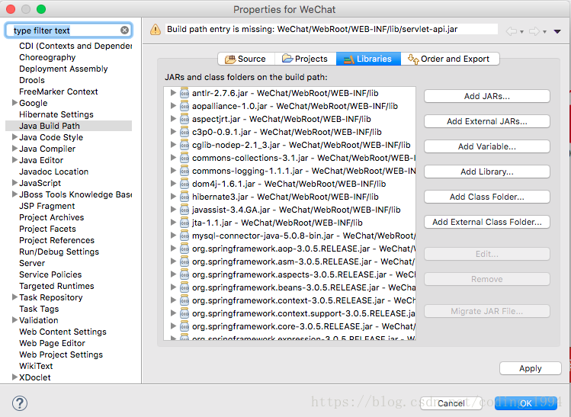Switch to the Source tab
The image size is (571, 417).
click(x=245, y=59)
